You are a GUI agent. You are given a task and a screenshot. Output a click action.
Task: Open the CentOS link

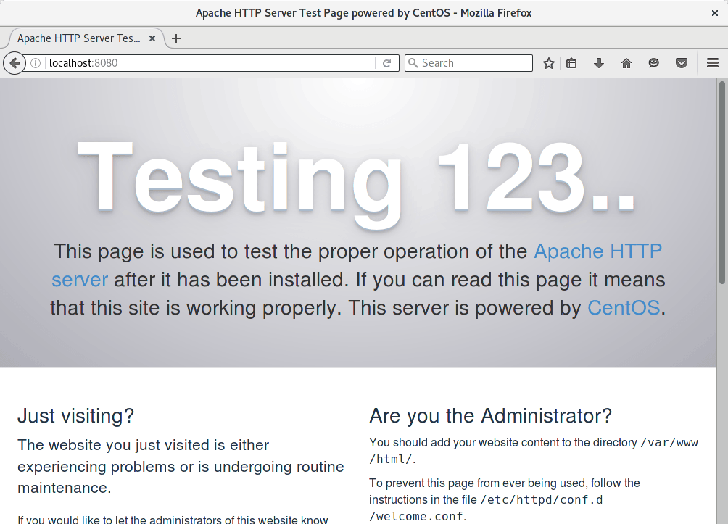pos(623,308)
